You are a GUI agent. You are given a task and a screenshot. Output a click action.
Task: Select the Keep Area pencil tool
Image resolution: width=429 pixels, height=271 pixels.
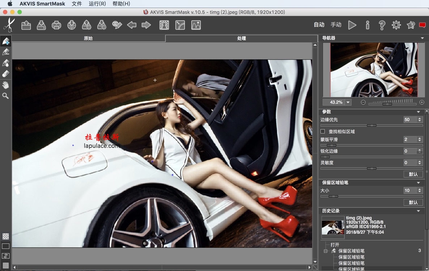click(6, 41)
